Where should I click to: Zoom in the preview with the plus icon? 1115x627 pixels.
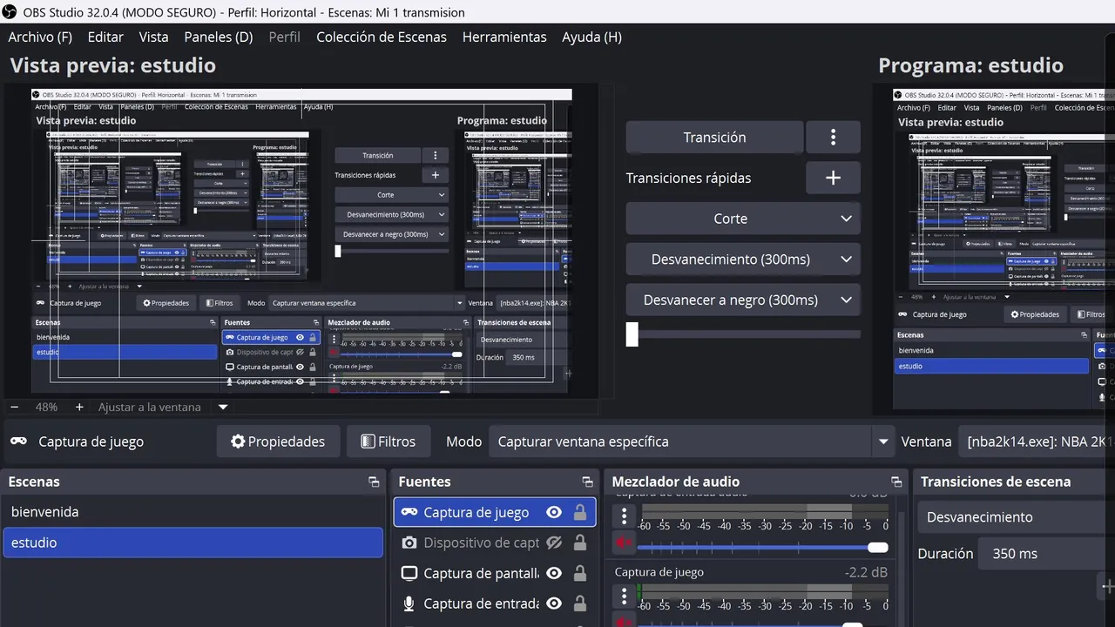click(79, 407)
